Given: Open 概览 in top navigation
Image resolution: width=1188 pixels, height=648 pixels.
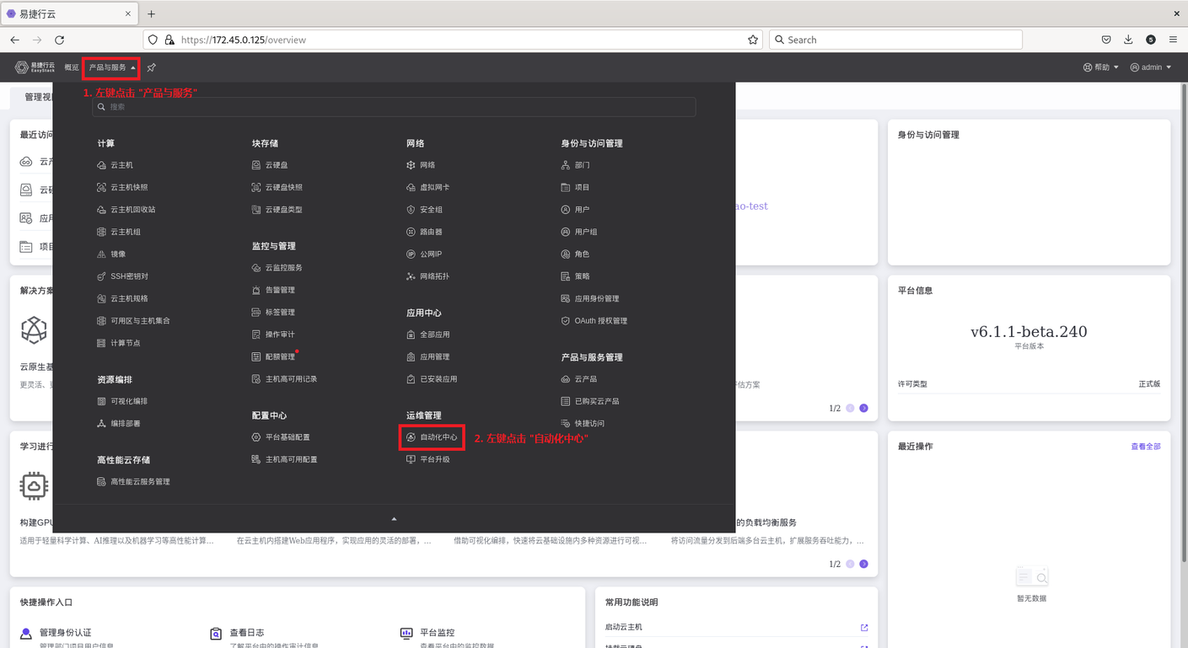Looking at the screenshot, I should click(x=72, y=67).
